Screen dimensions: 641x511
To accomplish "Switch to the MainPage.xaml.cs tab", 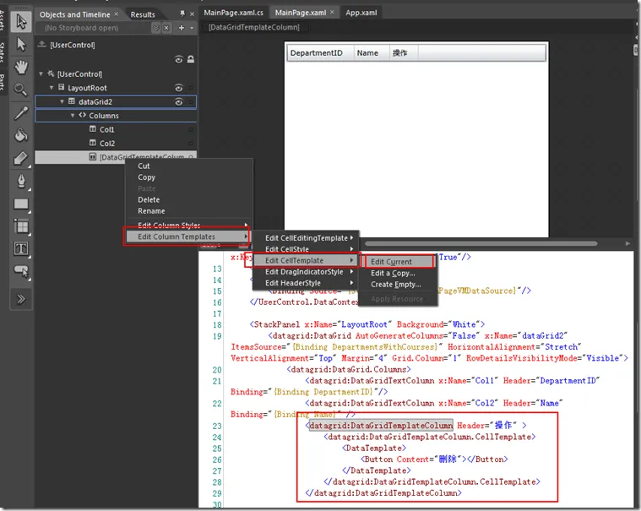I will pos(234,13).
